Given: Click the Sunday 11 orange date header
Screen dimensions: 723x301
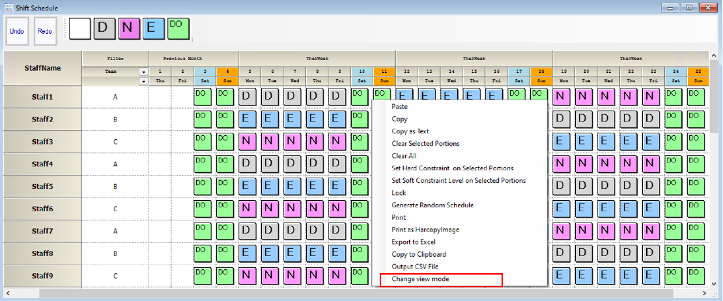Looking at the screenshot, I should point(384,72).
